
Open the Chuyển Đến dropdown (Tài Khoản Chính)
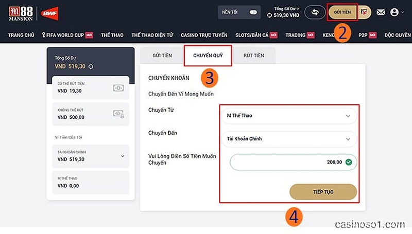(288, 138)
